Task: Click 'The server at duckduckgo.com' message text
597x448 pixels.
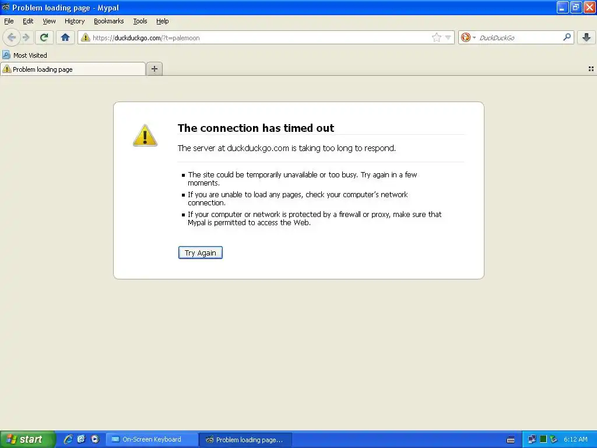Action: coord(287,148)
